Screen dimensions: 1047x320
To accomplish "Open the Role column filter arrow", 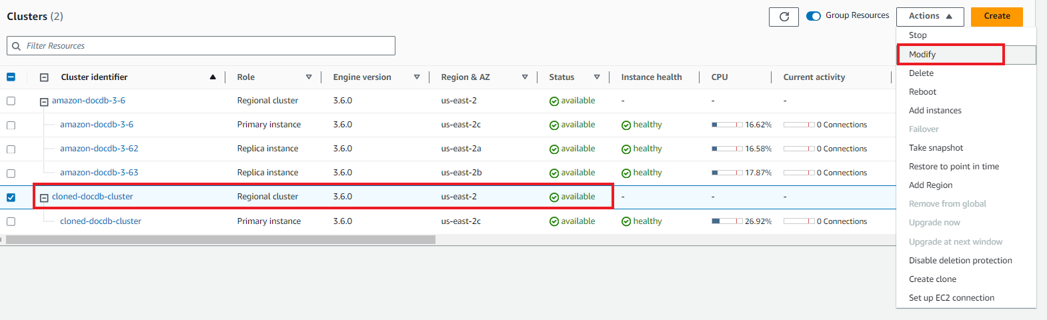I will click(309, 77).
